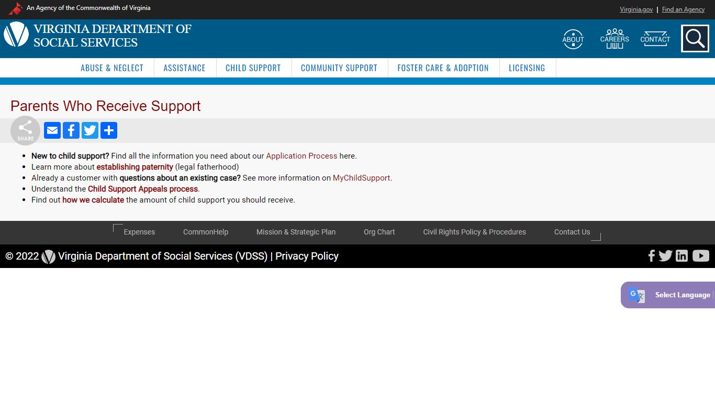Open the Careers icon in header
Image resolution: width=715 pixels, height=402 pixels.
615,39
